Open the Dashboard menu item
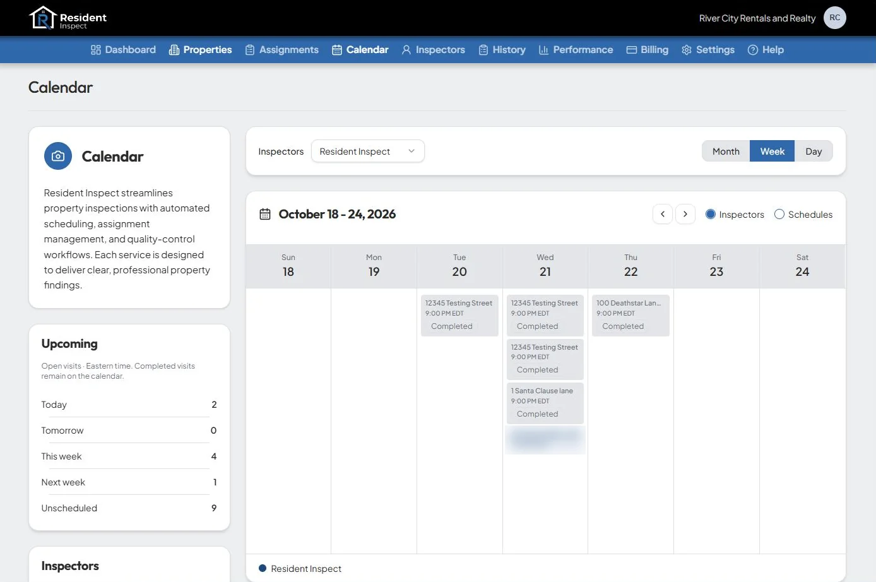This screenshot has width=876, height=582. 123,50
